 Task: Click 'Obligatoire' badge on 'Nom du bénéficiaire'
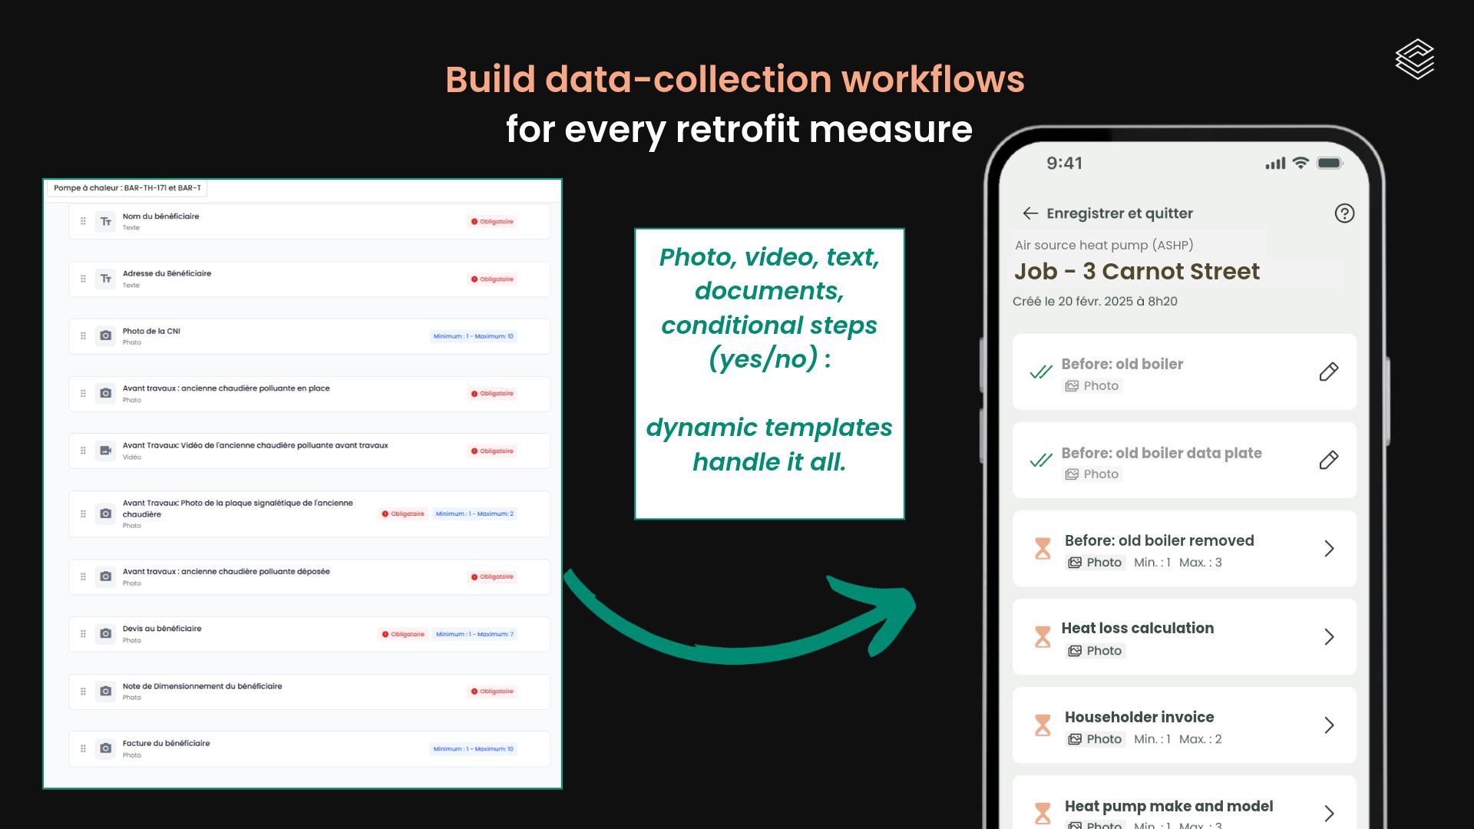click(492, 221)
